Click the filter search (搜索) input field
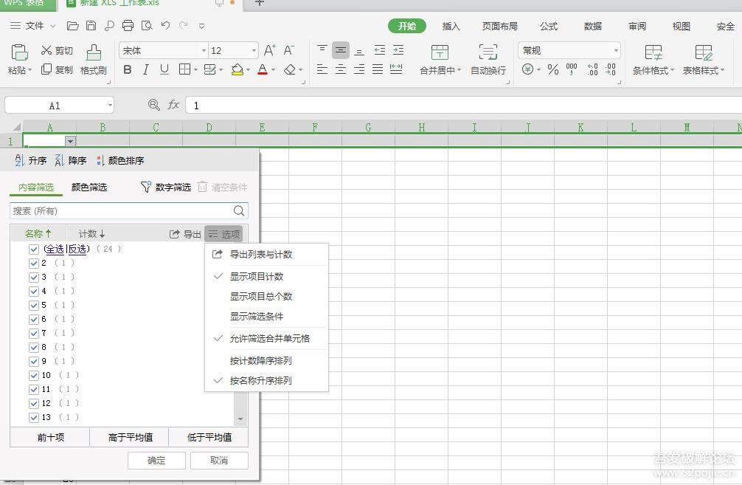742x485 pixels. pyautogui.click(x=122, y=211)
